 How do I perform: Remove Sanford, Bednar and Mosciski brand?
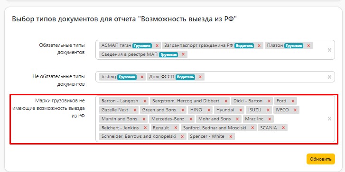tap(252, 127)
